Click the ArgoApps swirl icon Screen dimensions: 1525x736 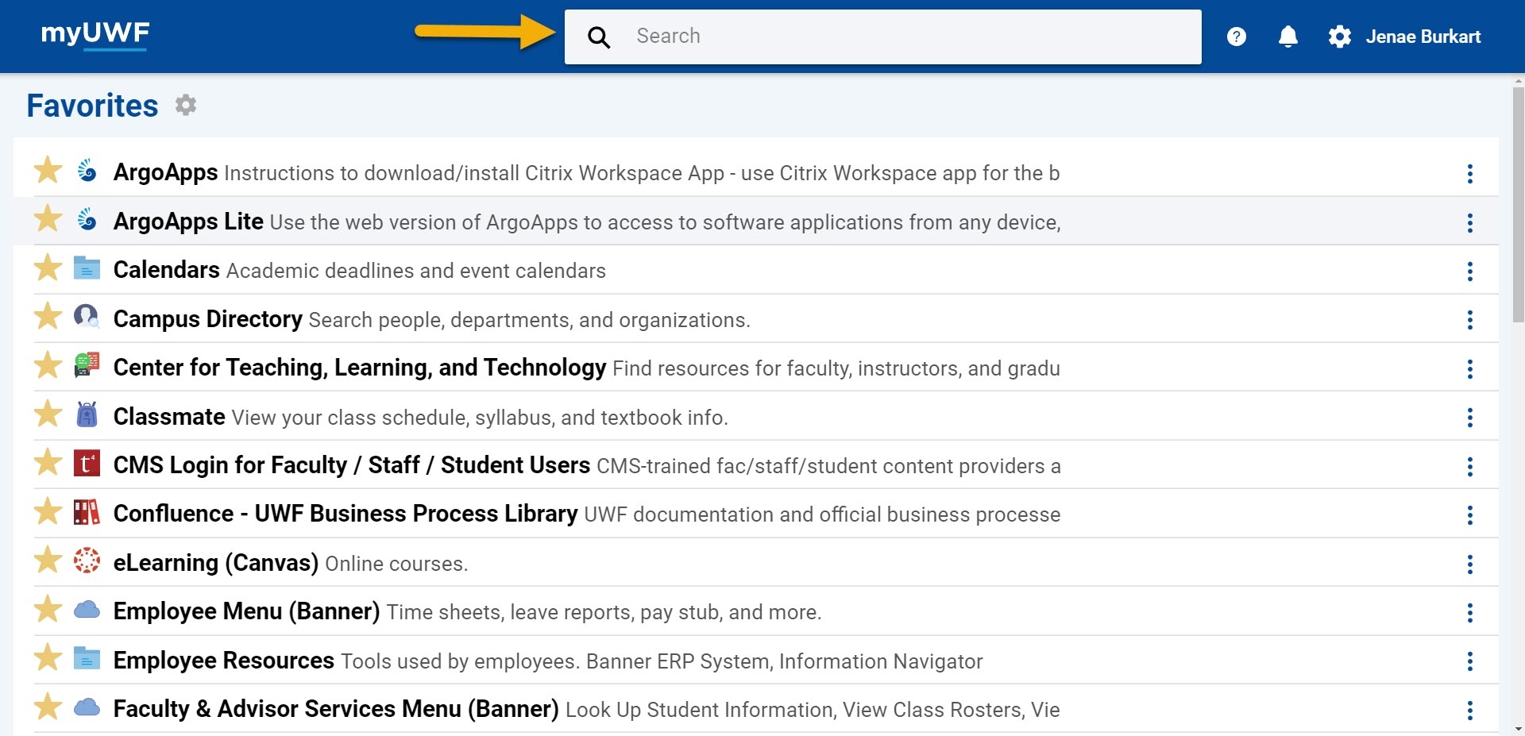(x=87, y=170)
